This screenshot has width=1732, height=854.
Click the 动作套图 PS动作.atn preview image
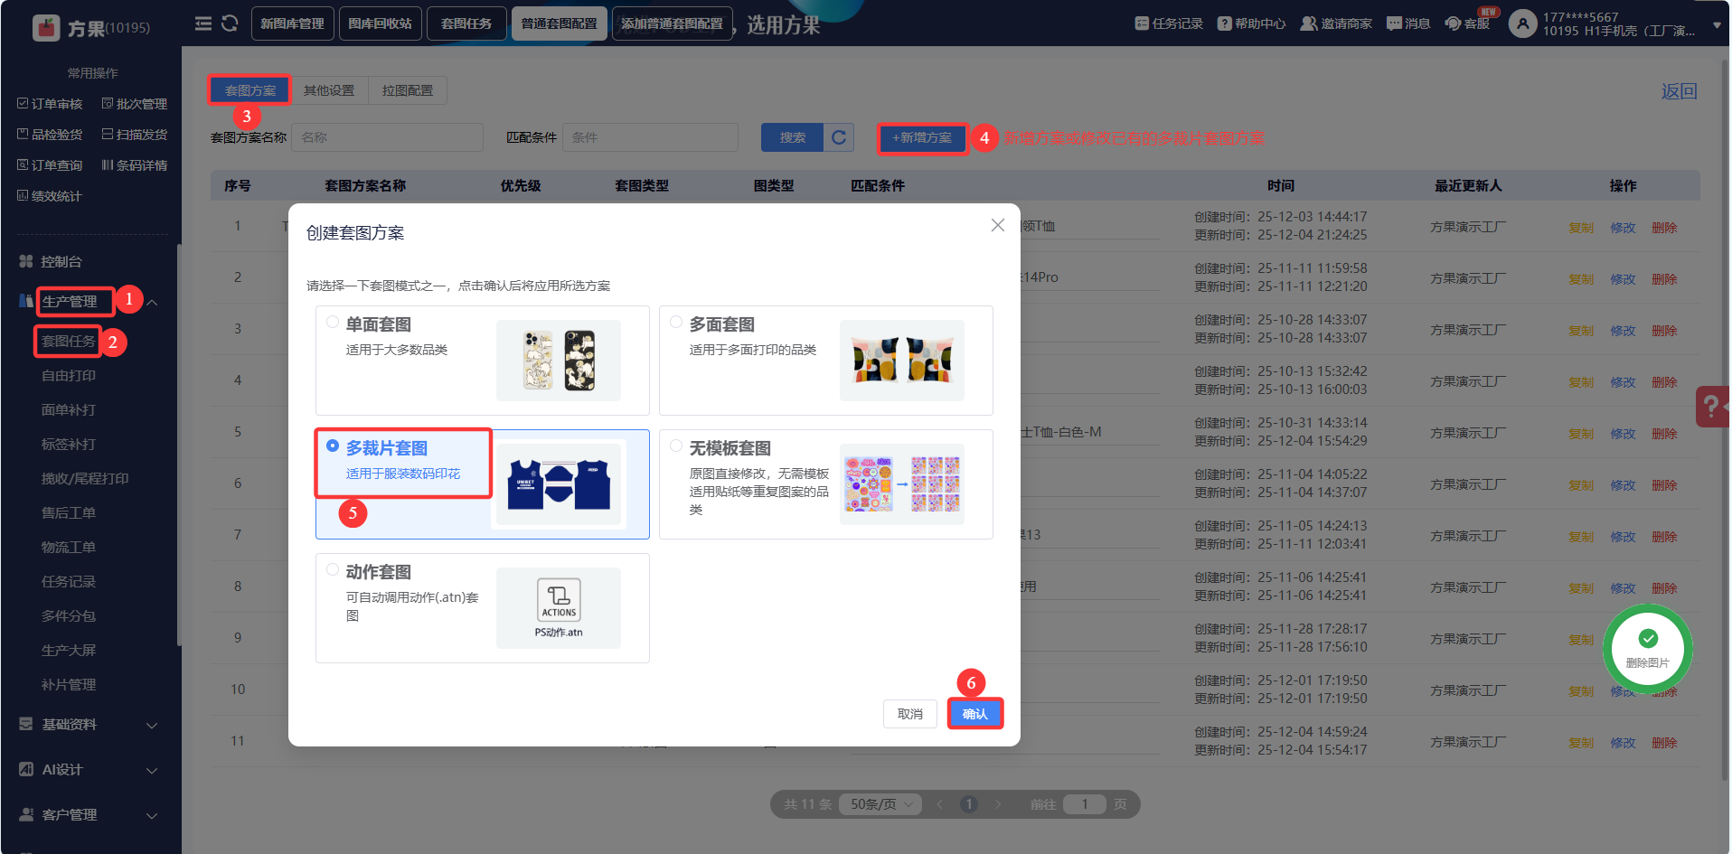[x=559, y=607]
